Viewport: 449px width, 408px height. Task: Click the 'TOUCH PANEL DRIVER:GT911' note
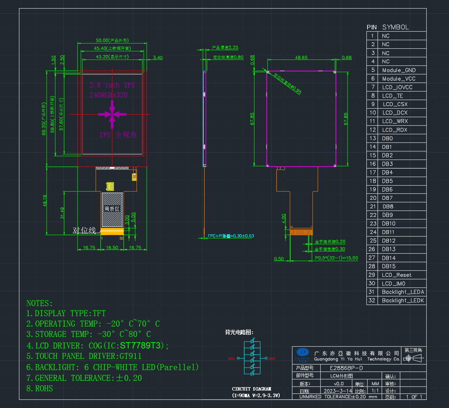point(84,356)
